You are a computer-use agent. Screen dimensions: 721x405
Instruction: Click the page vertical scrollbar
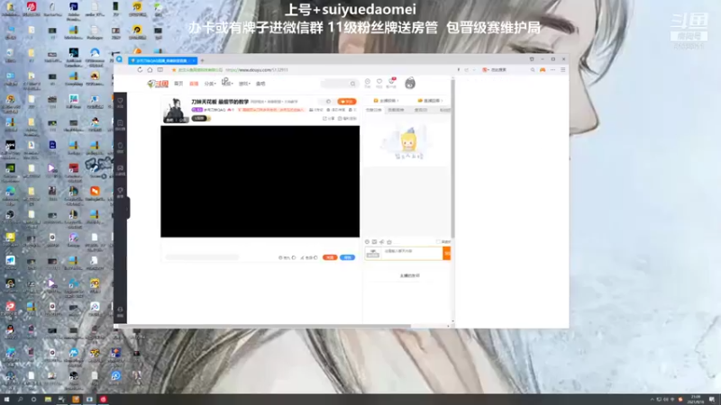click(453, 158)
